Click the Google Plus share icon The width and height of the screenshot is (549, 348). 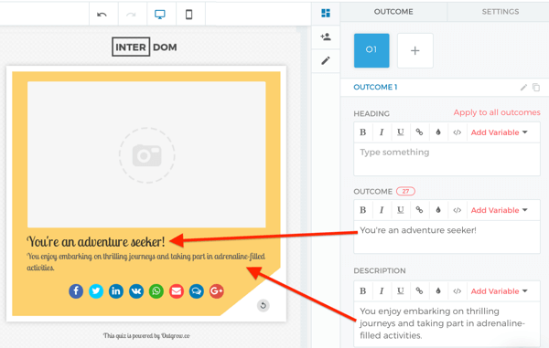click(x=216, y=291)
